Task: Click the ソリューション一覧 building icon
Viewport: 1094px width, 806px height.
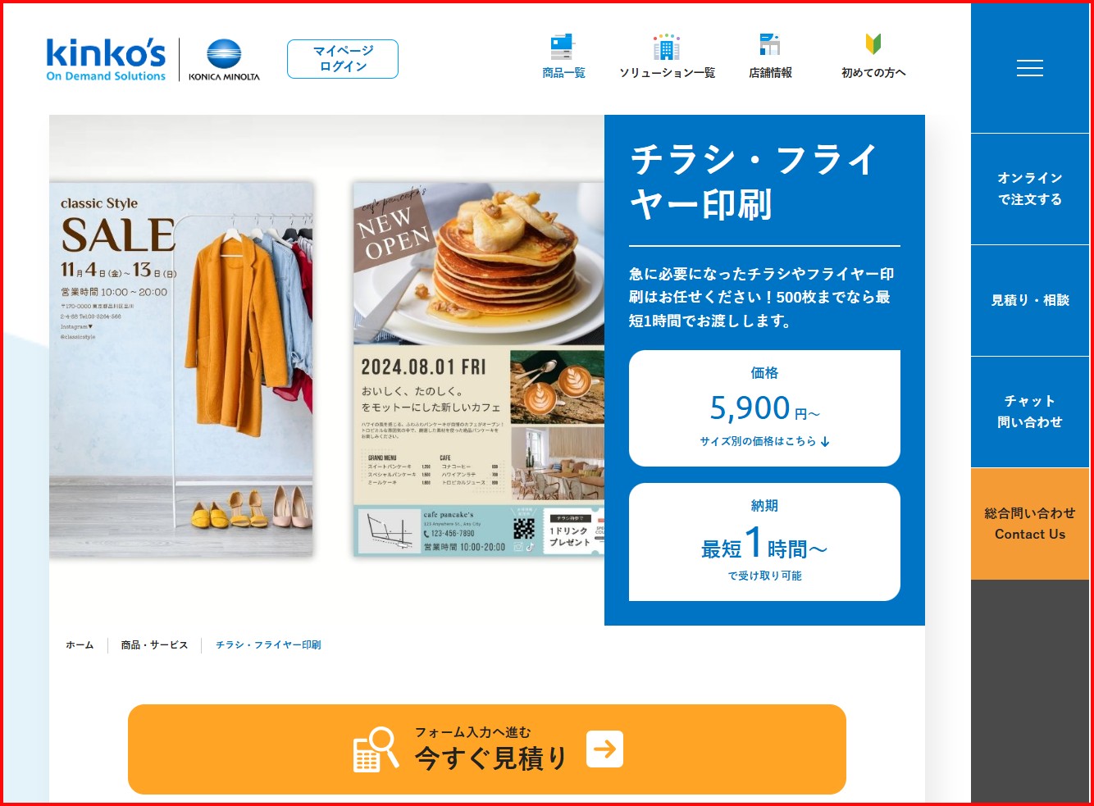Action: point(667,47)
